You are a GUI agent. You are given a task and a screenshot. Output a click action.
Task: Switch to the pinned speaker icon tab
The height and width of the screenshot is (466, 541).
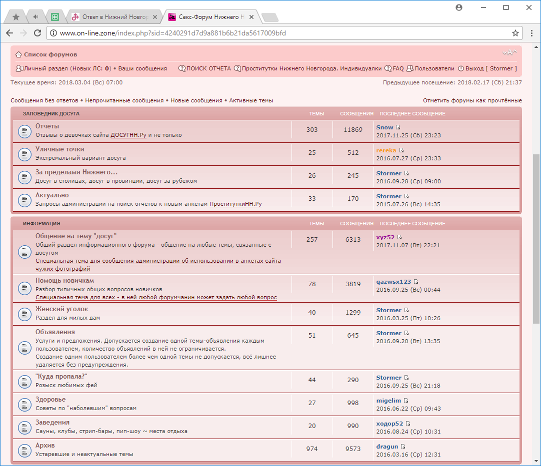[x=35, y=17]
